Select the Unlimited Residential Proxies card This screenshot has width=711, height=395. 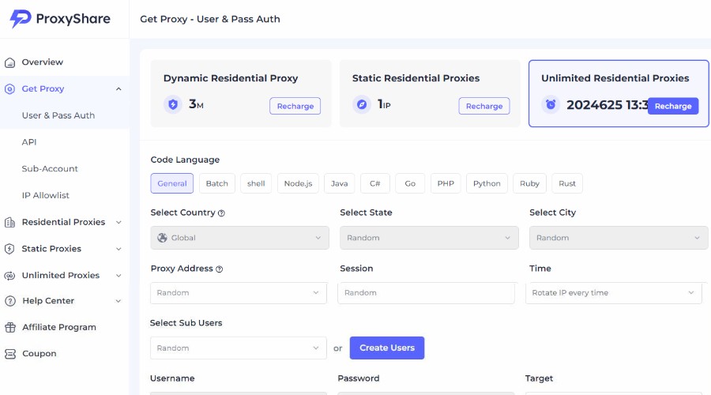click(x=619, y=93)
